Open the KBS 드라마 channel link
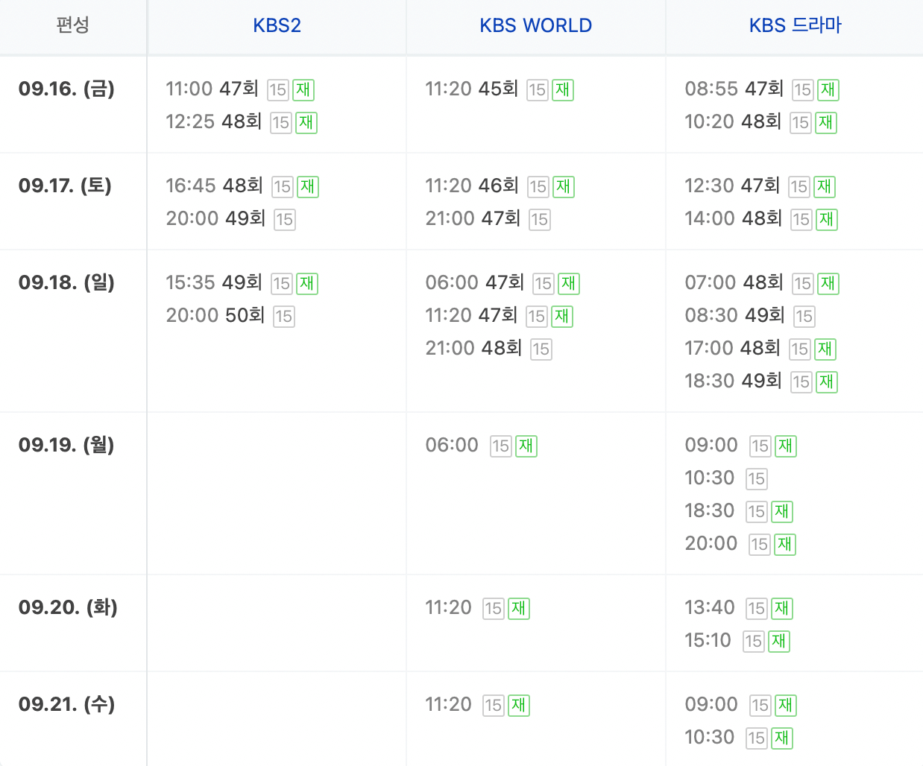Image resolution: width=923 pixels, height=766 pixels. point(795,25)
